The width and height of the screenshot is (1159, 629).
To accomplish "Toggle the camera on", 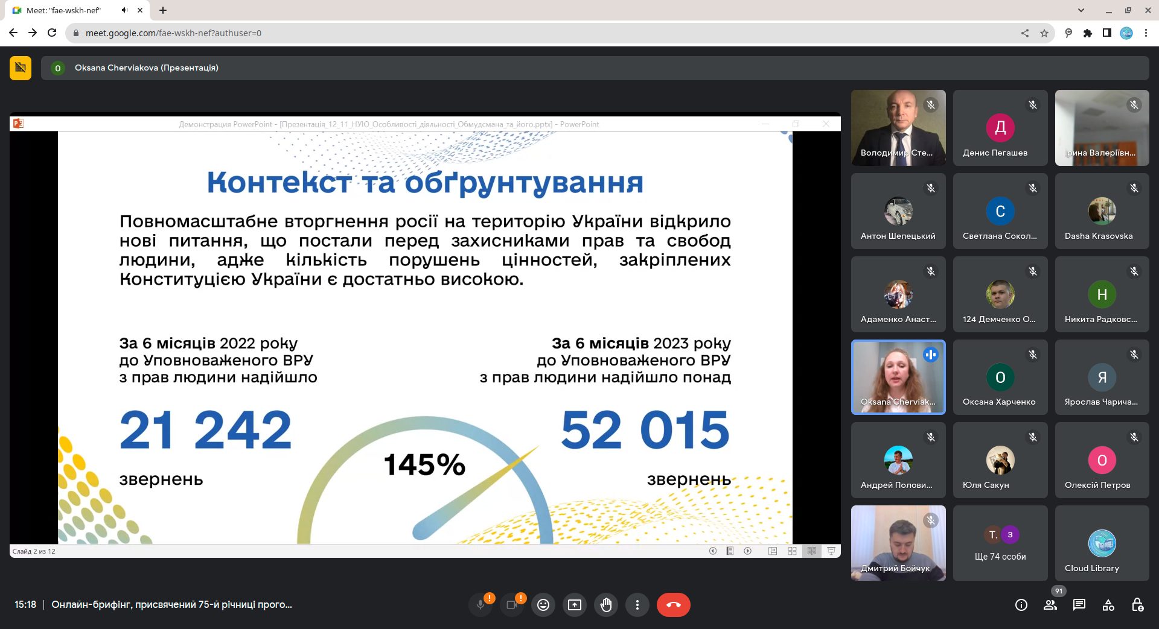I will tap(512, 605).
